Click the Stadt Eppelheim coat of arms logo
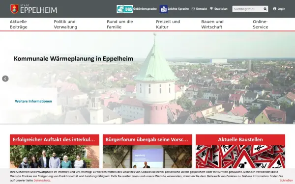The width and height of the screenshot is (295, 184). click(14, 9)
